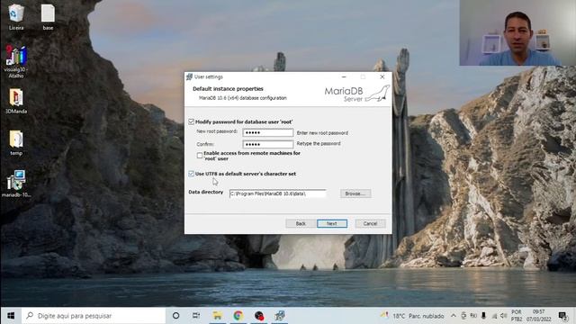Image resolution: width=576 pixels, height=324 pixels.
Task: Select the base file on desktop
Action: point(48,17)
